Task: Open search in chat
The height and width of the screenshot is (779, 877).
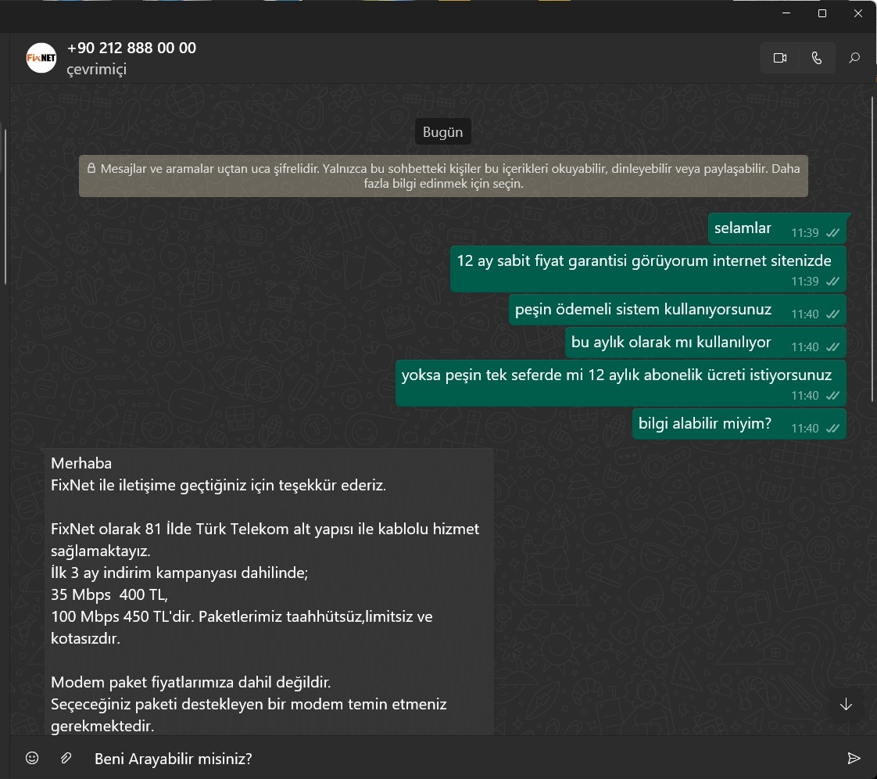Action: (854, 58)
